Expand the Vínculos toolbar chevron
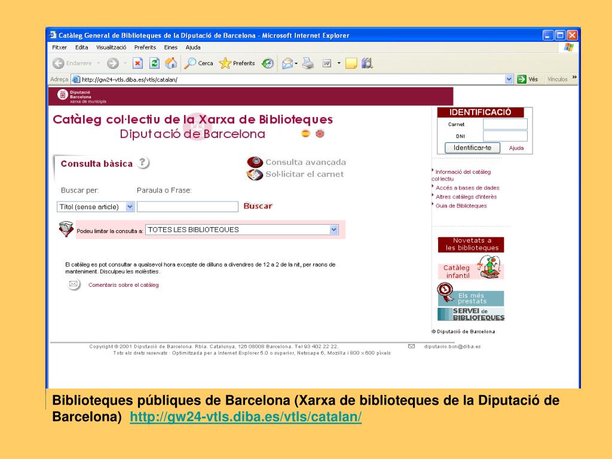This screenshot has width=612, height=459. (x=574, y=77)
